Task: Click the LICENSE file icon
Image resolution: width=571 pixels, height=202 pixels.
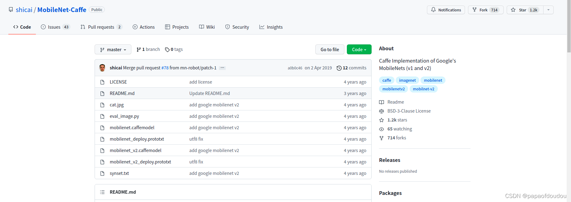Action: coord(102,82)
